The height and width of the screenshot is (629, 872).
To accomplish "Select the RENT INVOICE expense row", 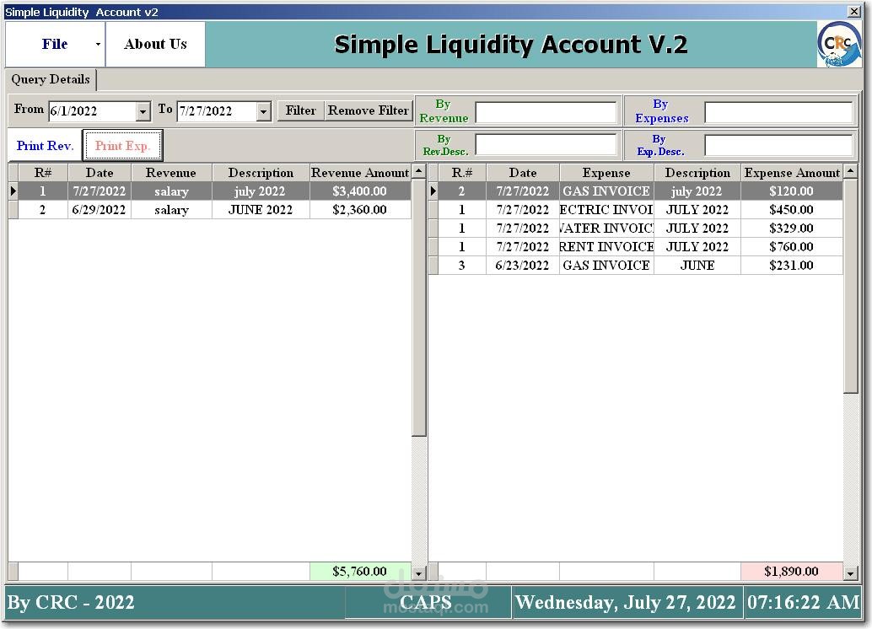I will pos(606,246).
